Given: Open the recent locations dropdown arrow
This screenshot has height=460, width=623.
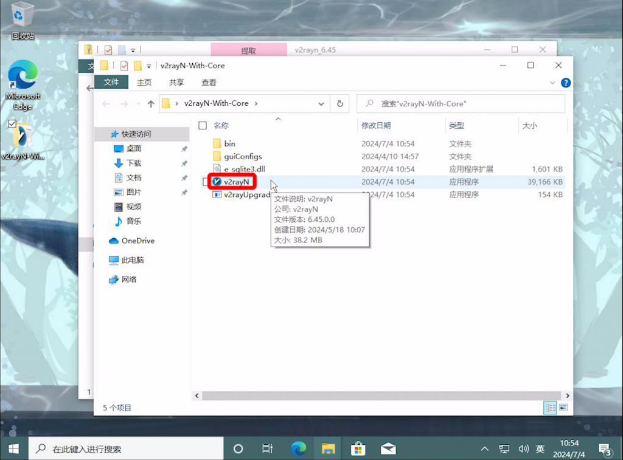Looking at the screenshot, I should (x=138, y=104).
